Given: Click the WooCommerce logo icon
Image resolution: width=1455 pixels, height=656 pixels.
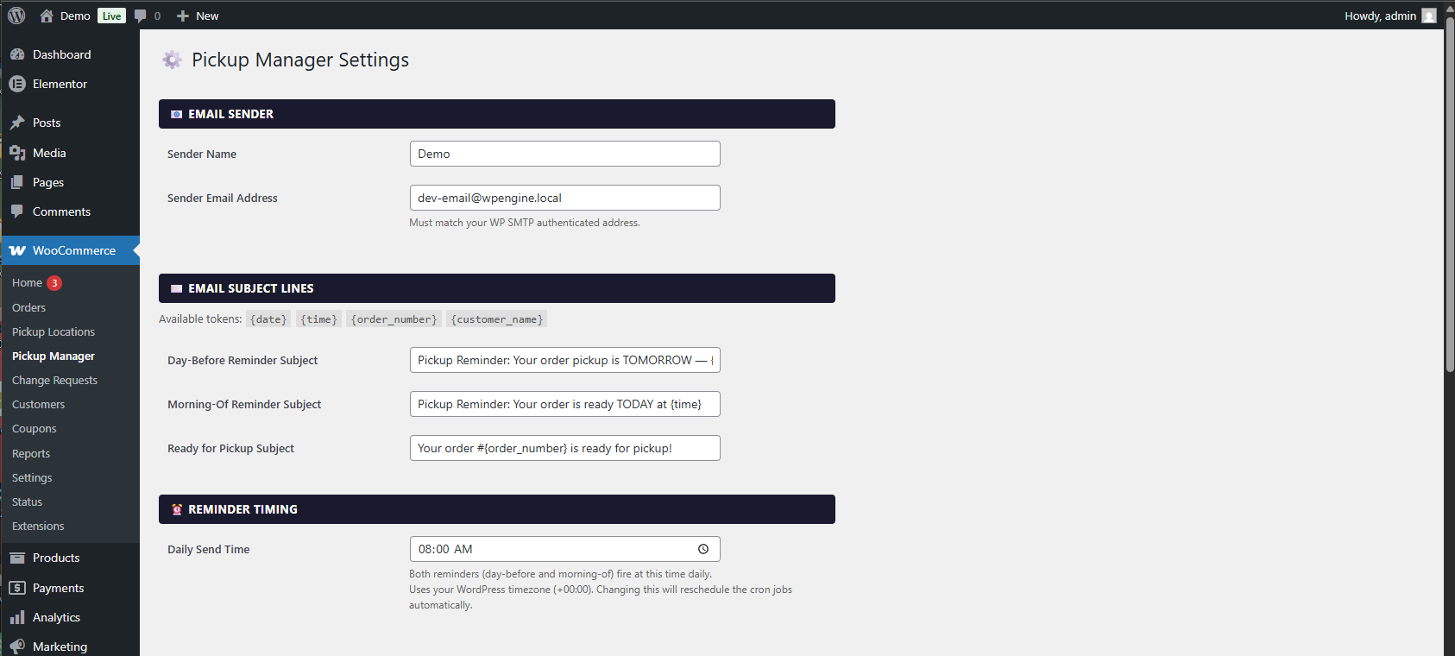Looking at the screenshot, I should pyautogui.click(x=17, y=250).
